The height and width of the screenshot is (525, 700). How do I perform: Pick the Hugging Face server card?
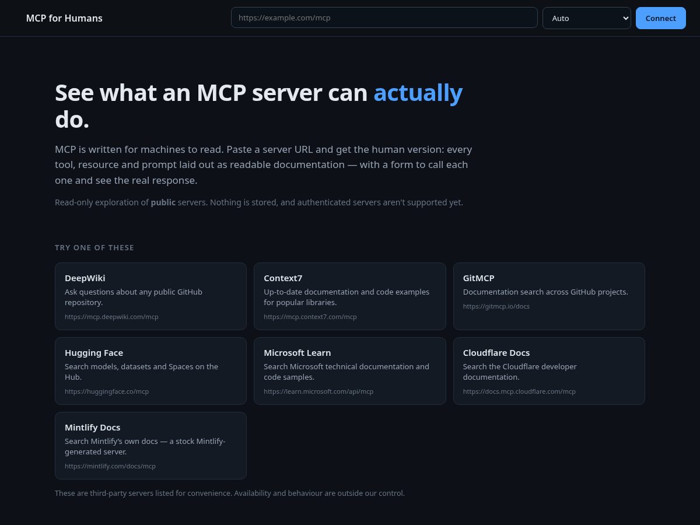(x=150, y=371)
